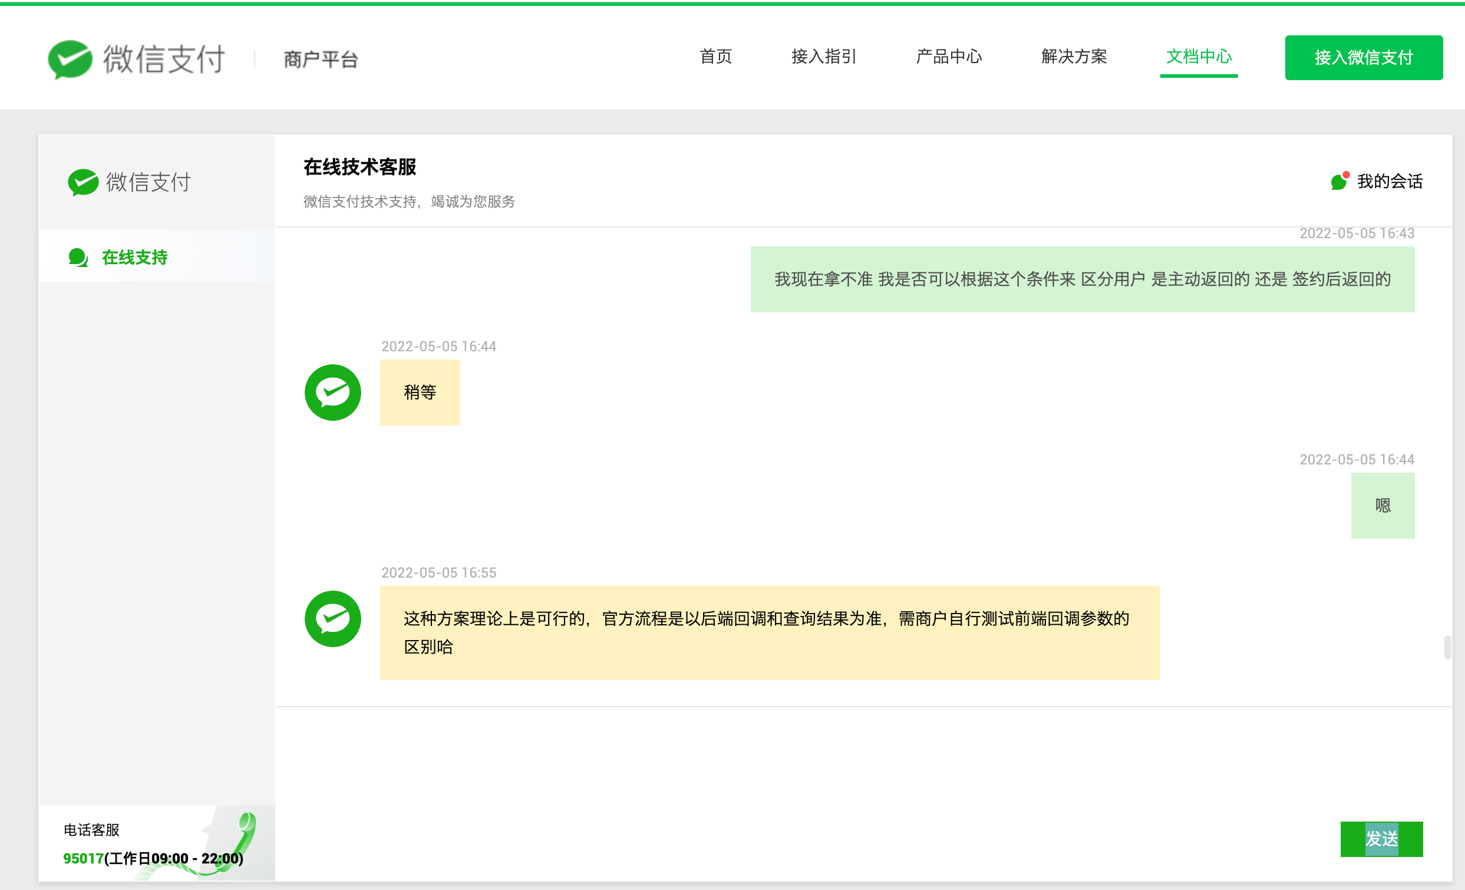The width and height of the screenshot is (1465, 890).
Task: Open the 首页 navigation item
Action: (x=715, y=57)
